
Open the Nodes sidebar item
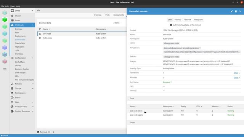(x=18, y=20)
